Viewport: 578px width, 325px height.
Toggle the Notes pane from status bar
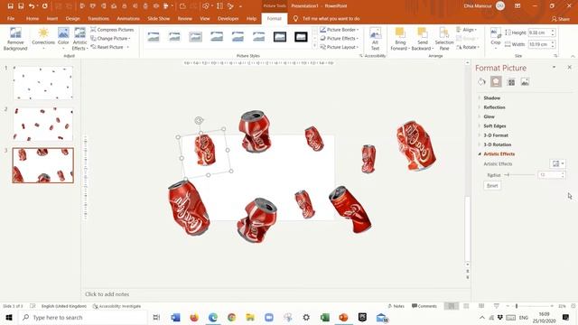pyautogui.click(x=396, y=306)
